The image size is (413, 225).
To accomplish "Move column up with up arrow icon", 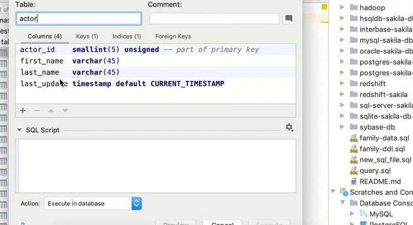I will click(51, 110).
